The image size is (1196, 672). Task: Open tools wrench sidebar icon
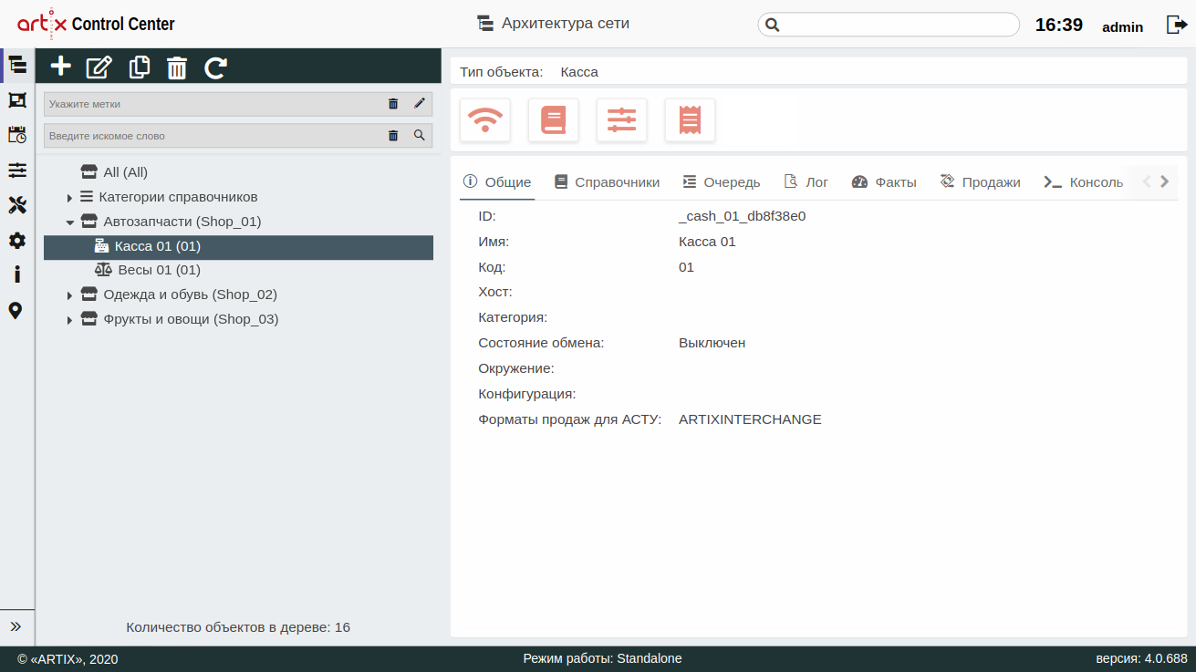17,205
